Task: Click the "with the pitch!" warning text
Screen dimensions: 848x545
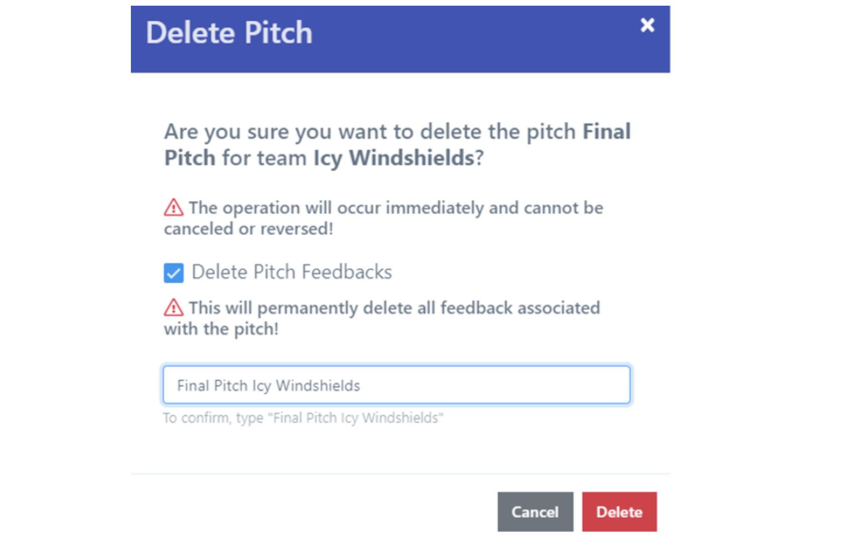Action: [x=221, y=329]
